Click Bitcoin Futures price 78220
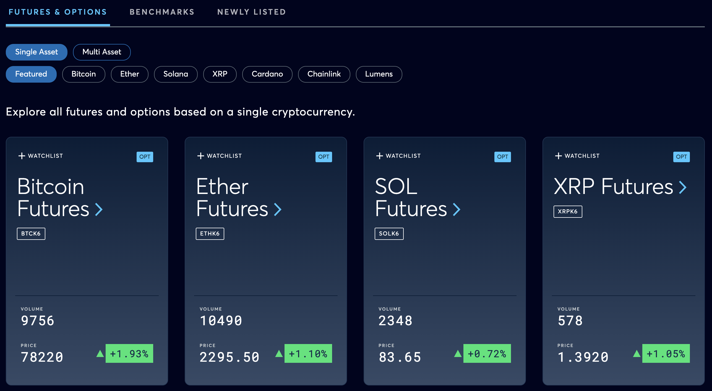 coord(42,357)
